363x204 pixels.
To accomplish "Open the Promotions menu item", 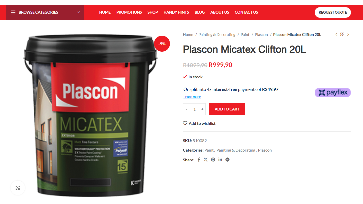I will 129,12.
